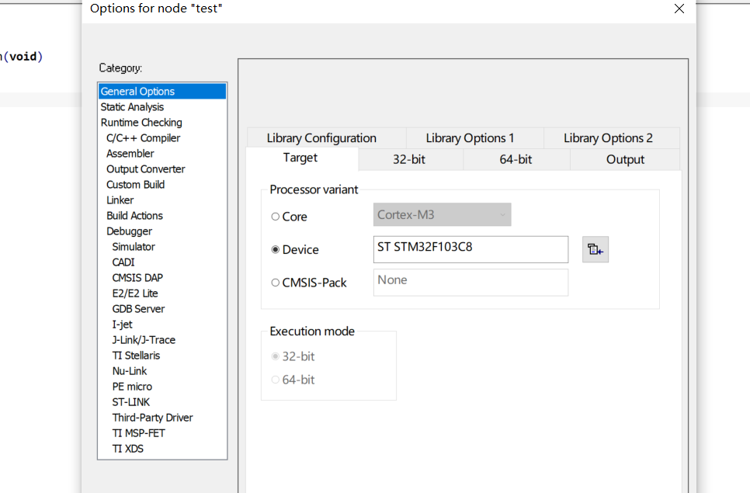Choose ST-LINK in the category list
This screenshot has height=493, width=750.
tap(131, 402)
